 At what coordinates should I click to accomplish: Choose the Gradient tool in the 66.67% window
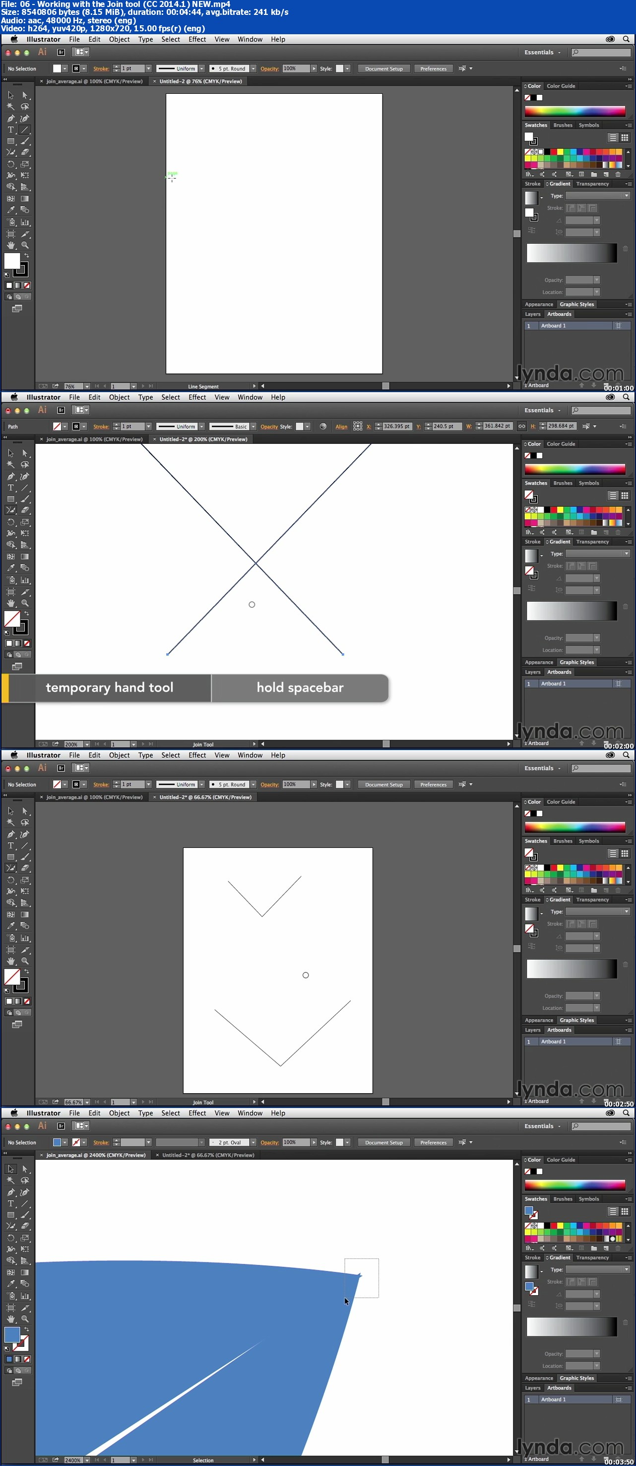[x=25, y=914]
